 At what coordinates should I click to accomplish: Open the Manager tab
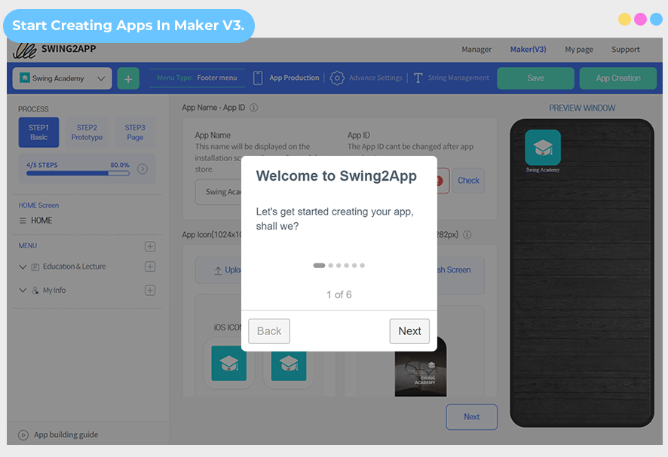tap(476, 50)
